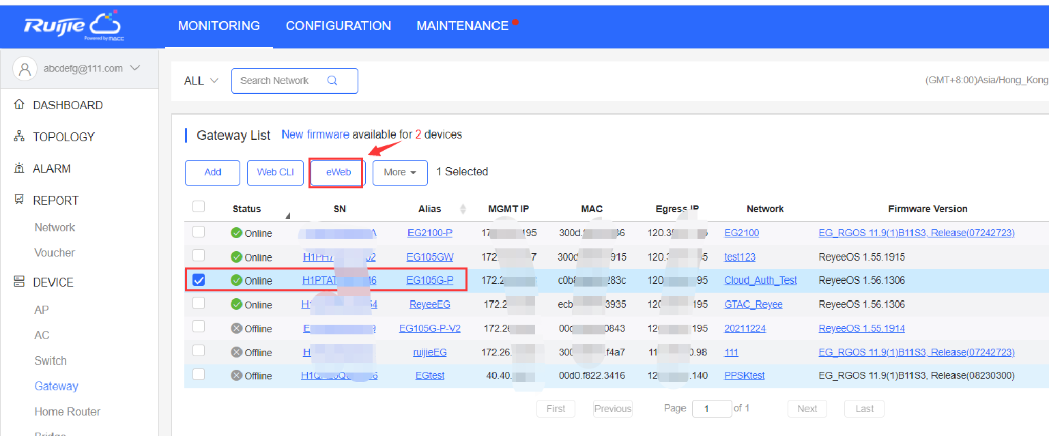Uncheck the box for the EG105G-P row
The height and width of the screenshot is (436, 1049).
(x=199, y=280)
